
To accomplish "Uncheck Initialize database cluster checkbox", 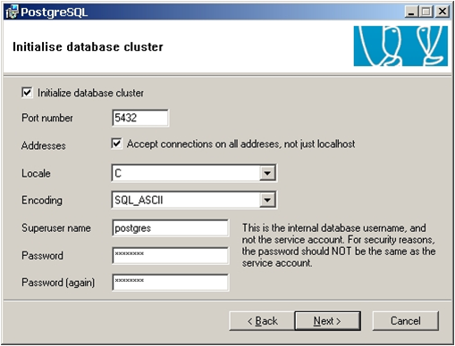I will pos(27,93).
